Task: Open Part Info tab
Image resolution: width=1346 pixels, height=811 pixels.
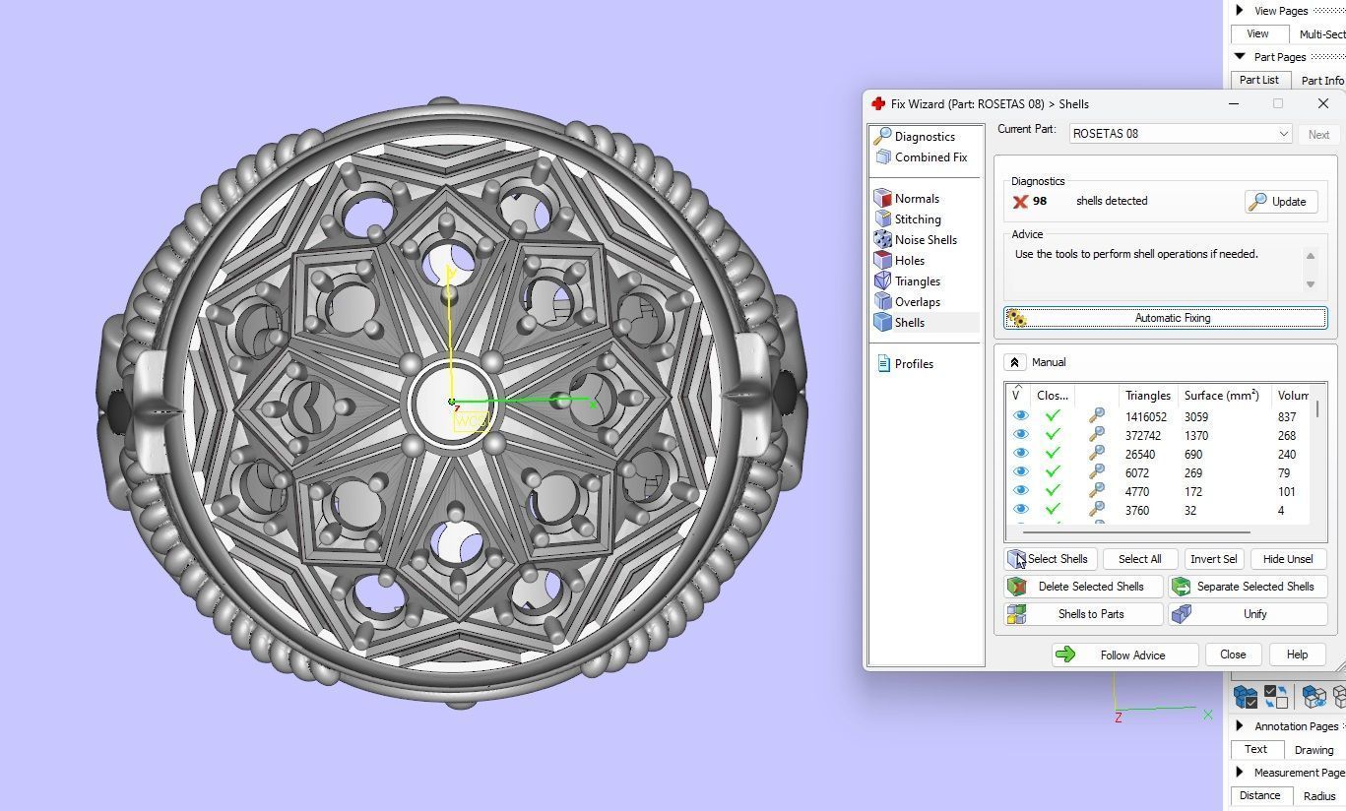Action: pos(1321,80)
